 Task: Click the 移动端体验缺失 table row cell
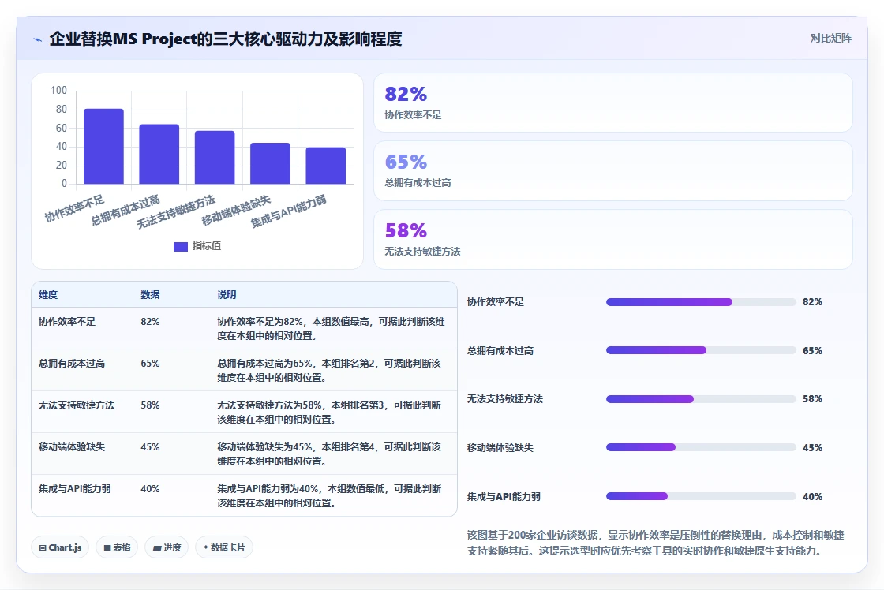[72, 447]
